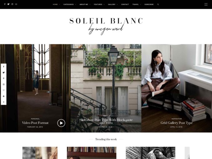Click heart icon in floating side panel
The image size is (212, 159).
[4, 90]
